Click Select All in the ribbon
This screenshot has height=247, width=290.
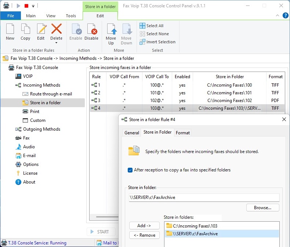click(x=151, y=26)
